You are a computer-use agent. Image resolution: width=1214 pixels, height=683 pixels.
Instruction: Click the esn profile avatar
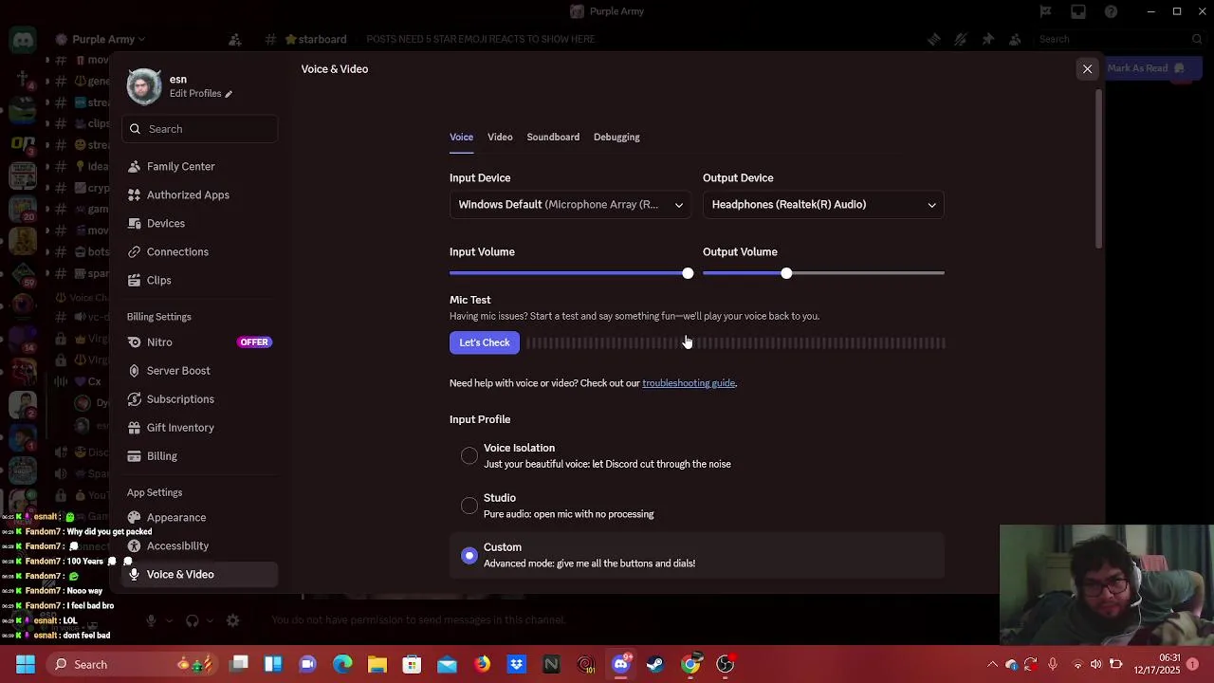click(x=144, y=86)
